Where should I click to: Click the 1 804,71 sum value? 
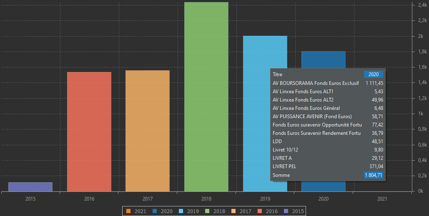374,175
